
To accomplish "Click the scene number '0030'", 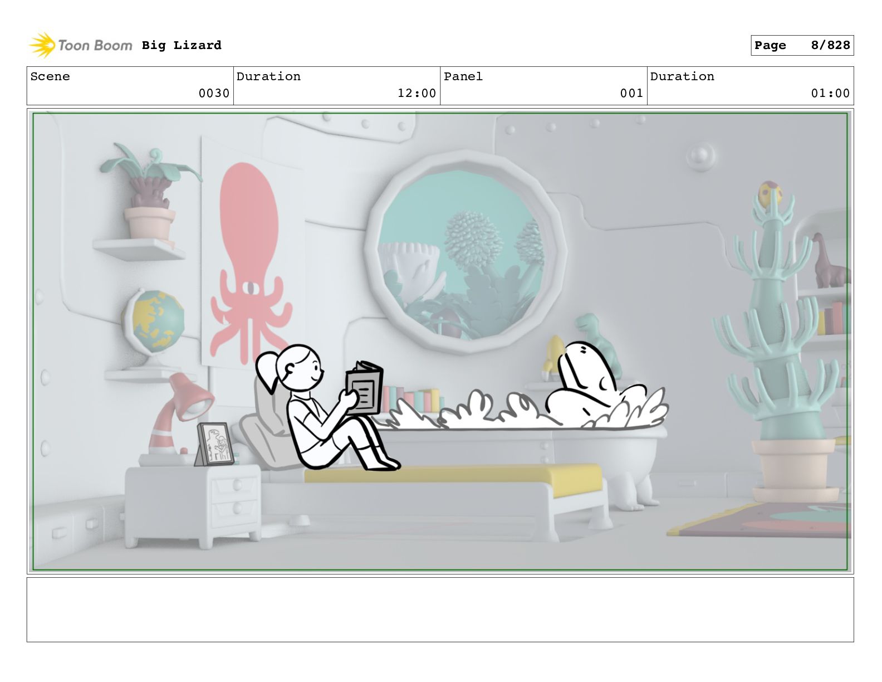I will pyautogui.click(x=214, y=93).
